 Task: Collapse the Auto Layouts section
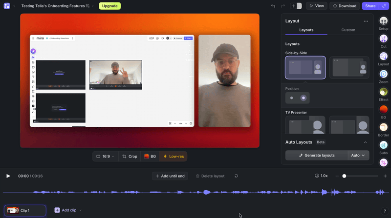365,142
